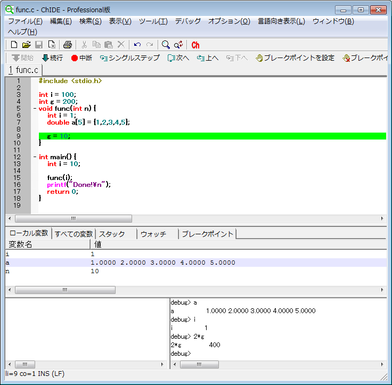Set a breakpoint with ブレークポイントを設定
The width and height of the screenshot is (392, 385).
click(295, 58)
